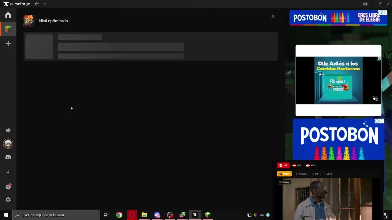Select the LAT audio language tab

[283, 165]
